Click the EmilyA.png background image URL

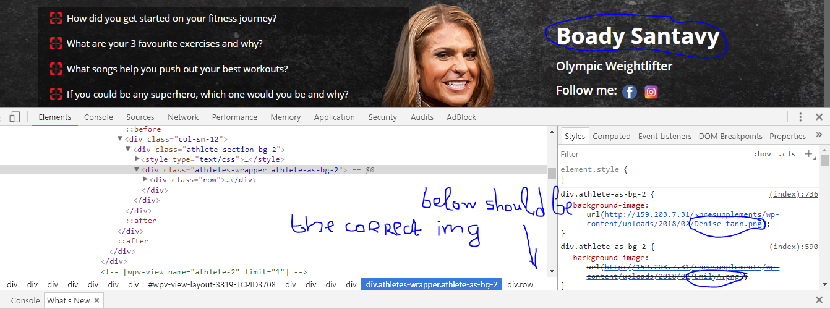click(683, 272)
